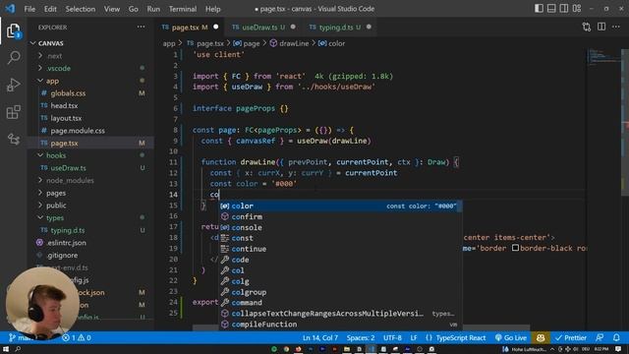Click the Copilot face status icon

tap(541, 337)
